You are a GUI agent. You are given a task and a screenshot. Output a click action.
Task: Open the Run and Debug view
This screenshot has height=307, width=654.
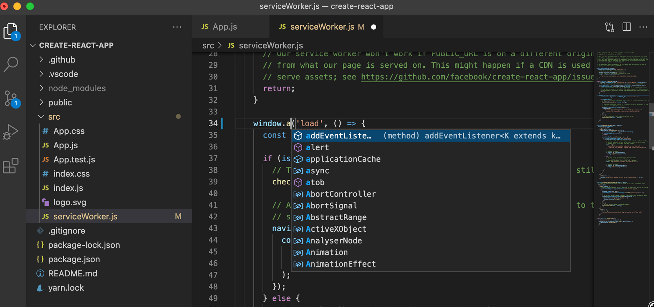point(10,132)
